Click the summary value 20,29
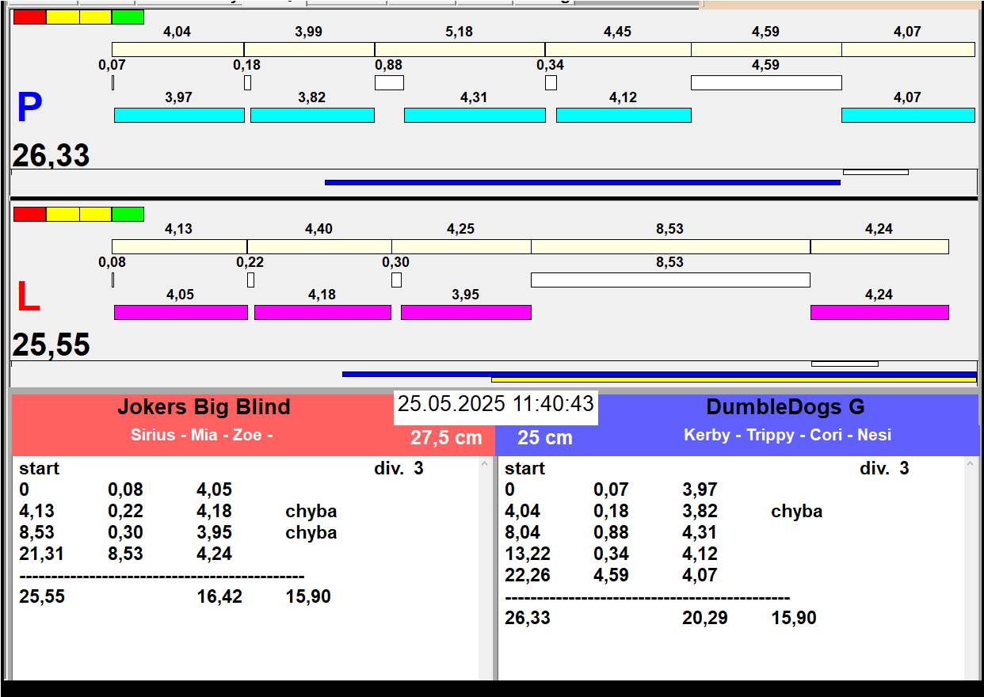The image size is (984, 697). [705, 619]
